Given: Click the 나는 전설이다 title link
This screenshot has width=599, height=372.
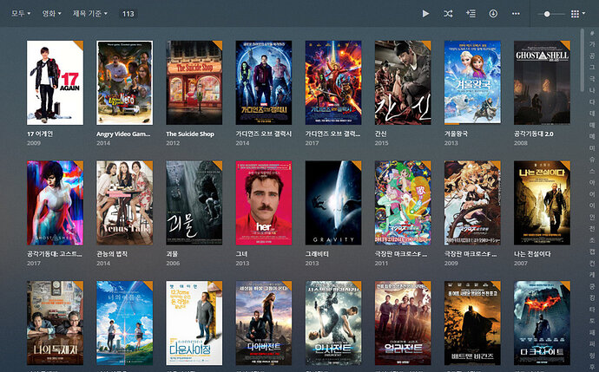Looking at the screenshot, I should coord(532,254).
